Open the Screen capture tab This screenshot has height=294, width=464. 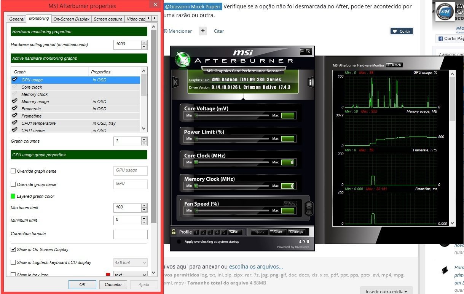tap(108, 19)
